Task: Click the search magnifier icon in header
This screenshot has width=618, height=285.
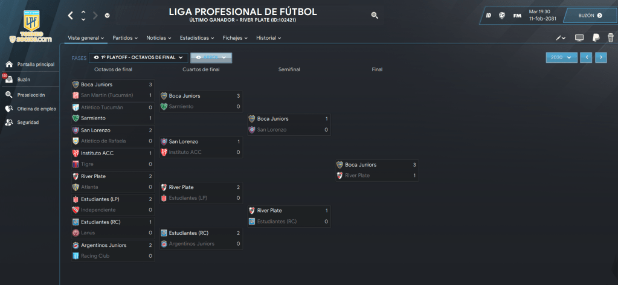Action: [x=375, y=15]
